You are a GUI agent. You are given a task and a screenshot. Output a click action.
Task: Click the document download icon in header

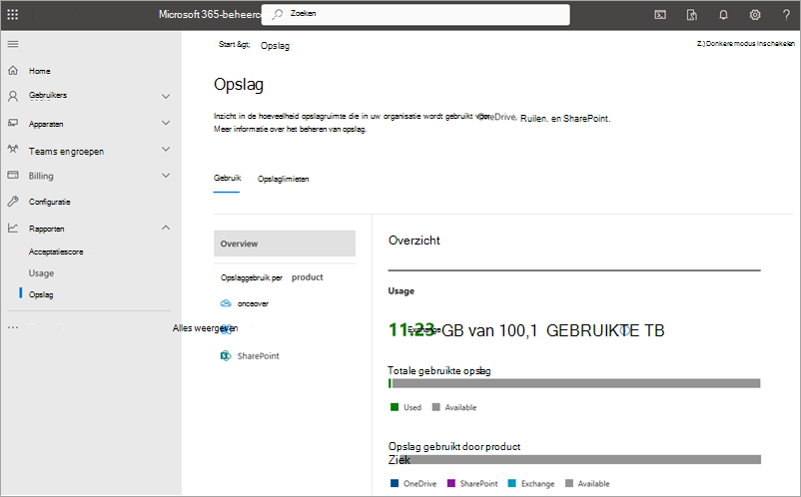point(692,15)
